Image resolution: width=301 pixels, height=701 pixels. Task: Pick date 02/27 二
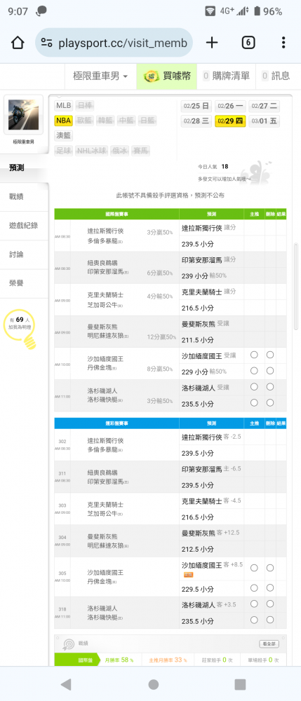264,106
